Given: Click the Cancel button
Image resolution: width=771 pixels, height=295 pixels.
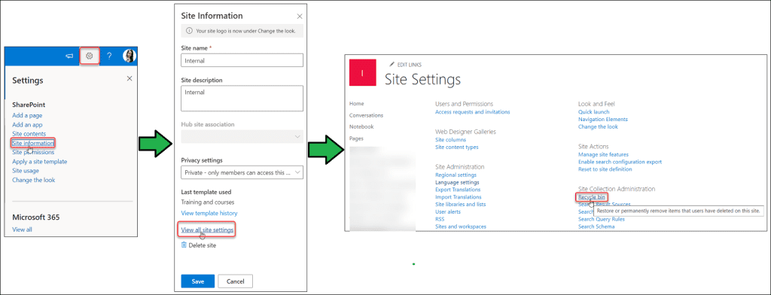Looking at the screenshot, I should pyautogui.click(x=235, y=281).
